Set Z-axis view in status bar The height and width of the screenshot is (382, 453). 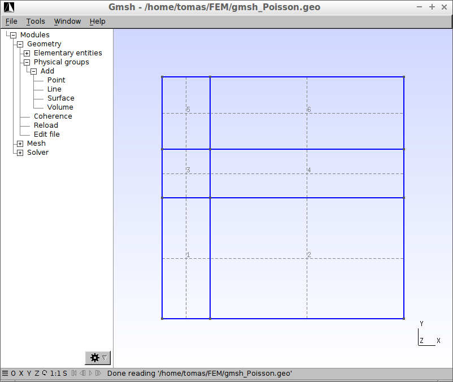pos(37,374)
